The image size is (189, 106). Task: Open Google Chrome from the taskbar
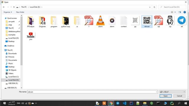tap(111, 103)
